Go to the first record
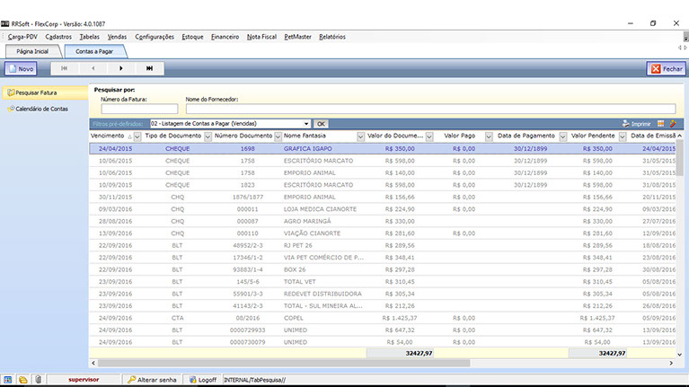 [64, 68]
